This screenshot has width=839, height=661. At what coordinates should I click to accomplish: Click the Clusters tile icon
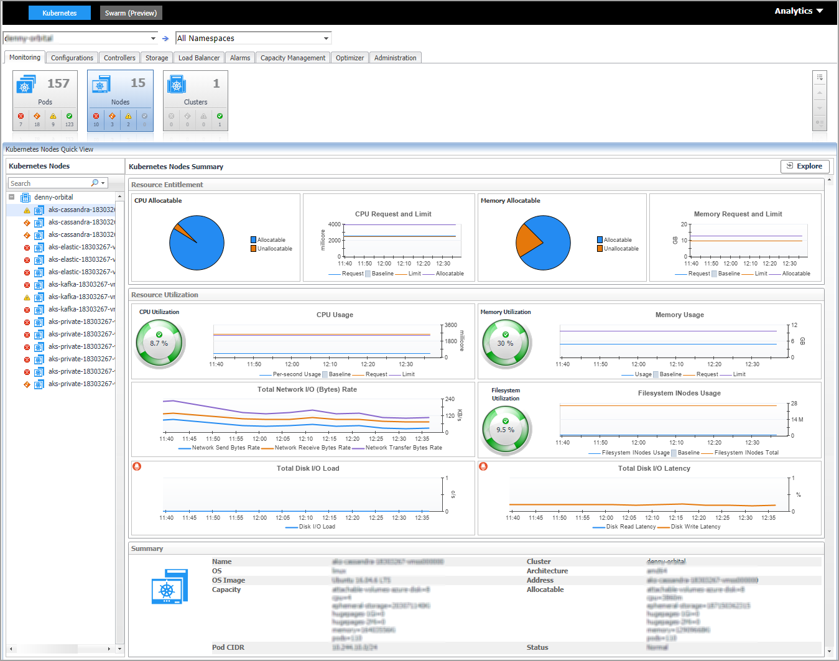pos(177,85)
